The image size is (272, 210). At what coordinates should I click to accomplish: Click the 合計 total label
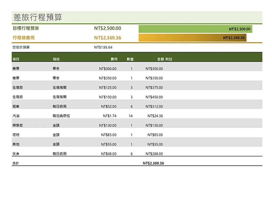[x=15, y=163]
